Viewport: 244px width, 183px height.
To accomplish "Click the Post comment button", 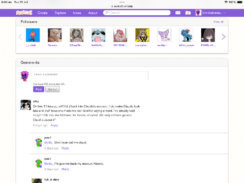I will tap(39, 89).
